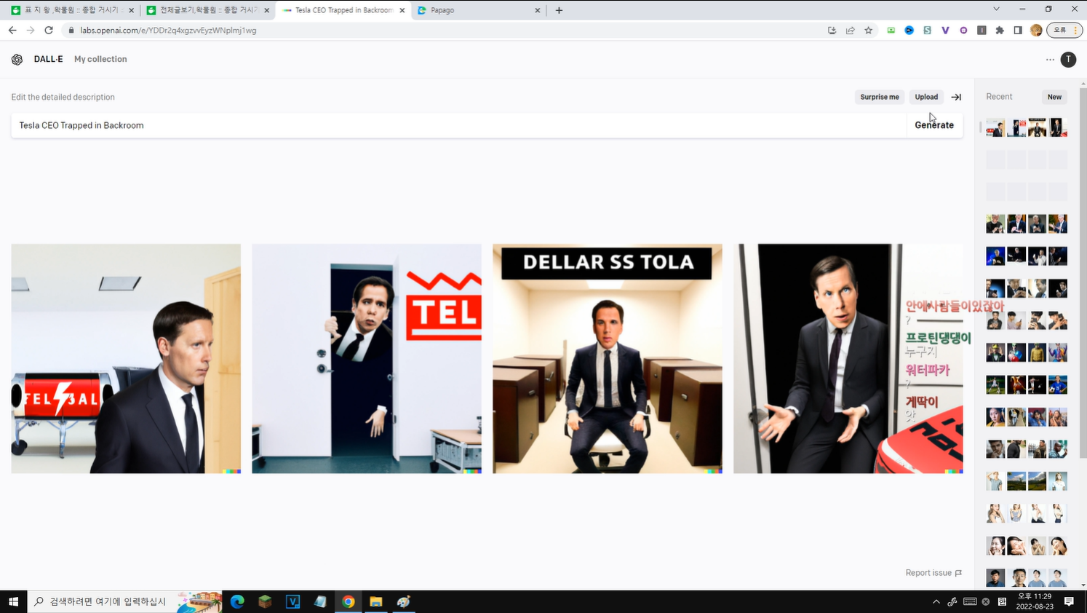Screen dimensions: 1087x613
Task: Close the 전체글보기 왁물원 tab
Action: coord(267,10)
